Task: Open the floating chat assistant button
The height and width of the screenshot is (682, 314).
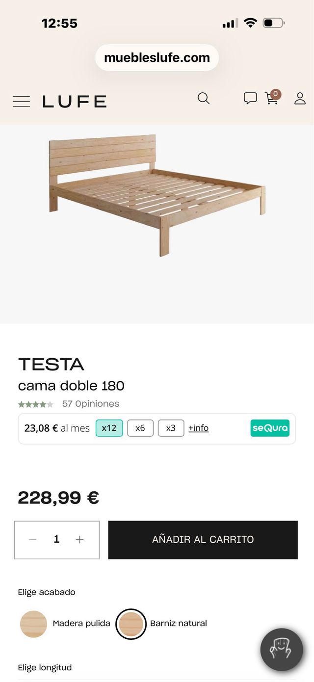Action: coord(282,650)
